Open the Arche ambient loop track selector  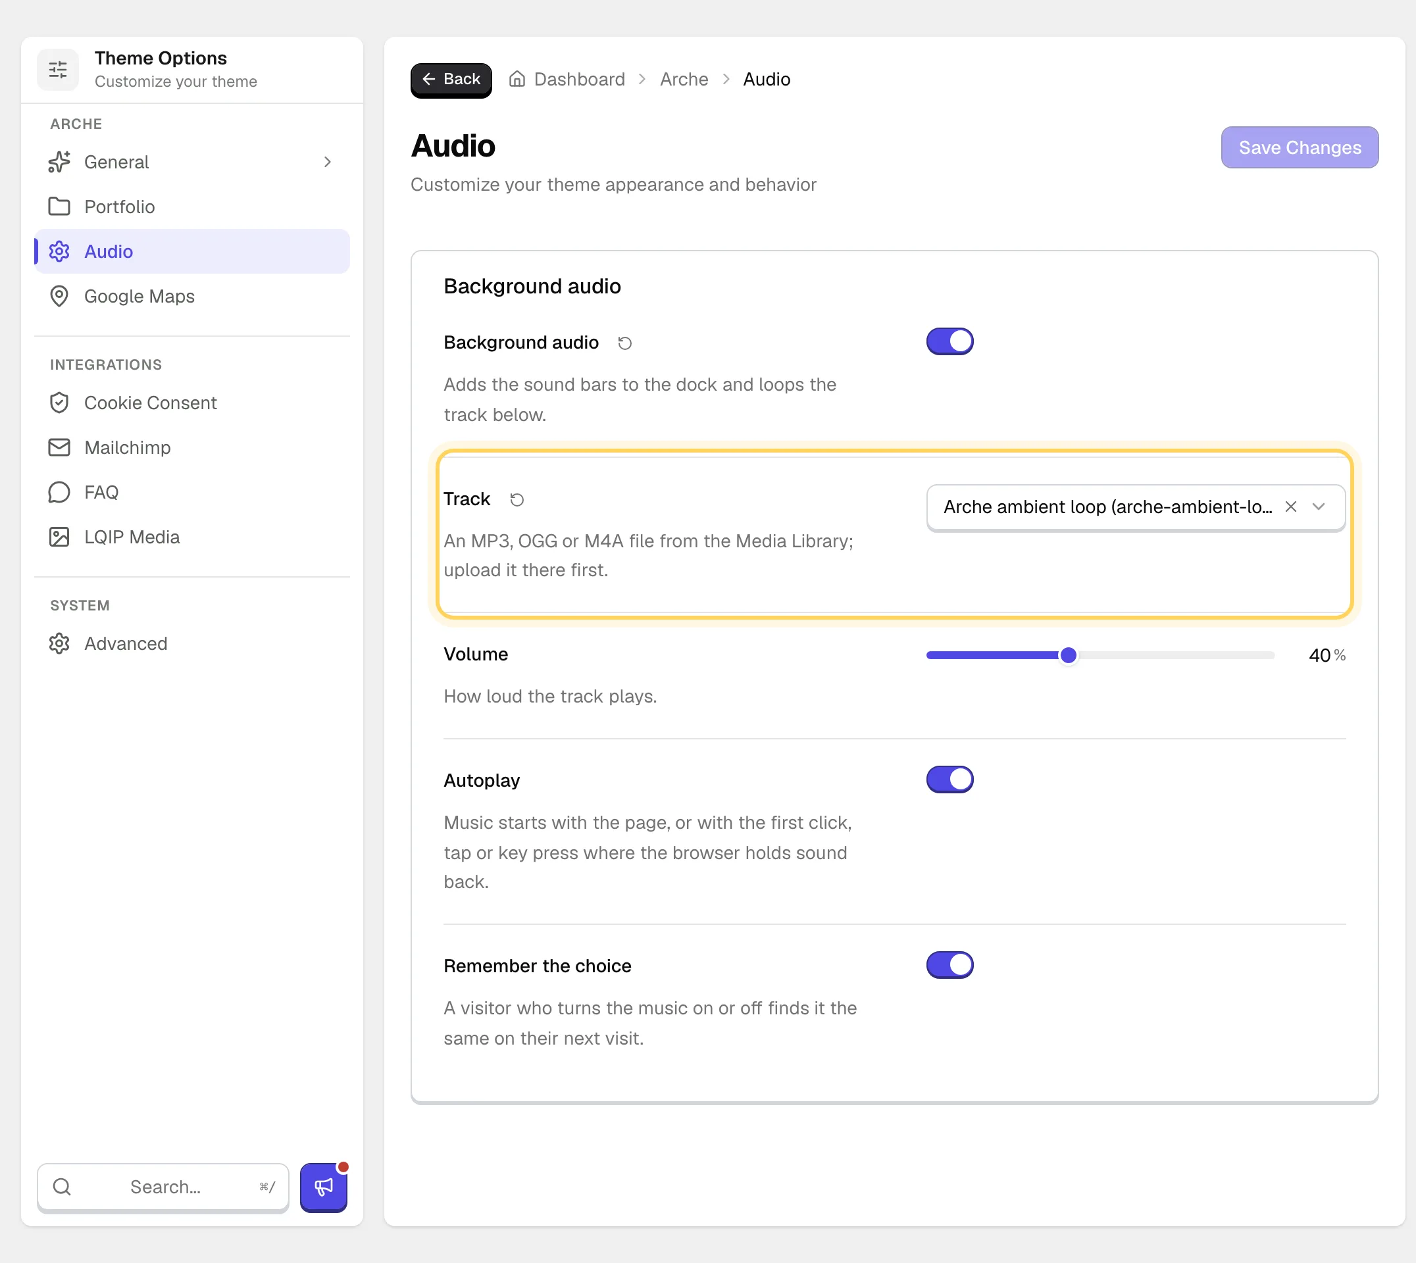[1136, 507]
